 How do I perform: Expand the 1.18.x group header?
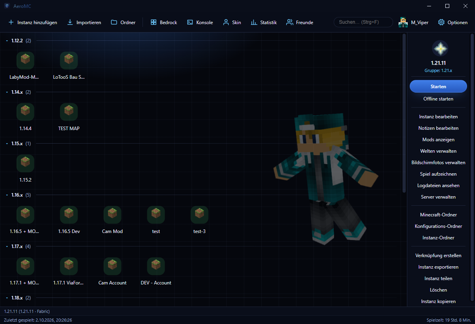coord(7,298)
